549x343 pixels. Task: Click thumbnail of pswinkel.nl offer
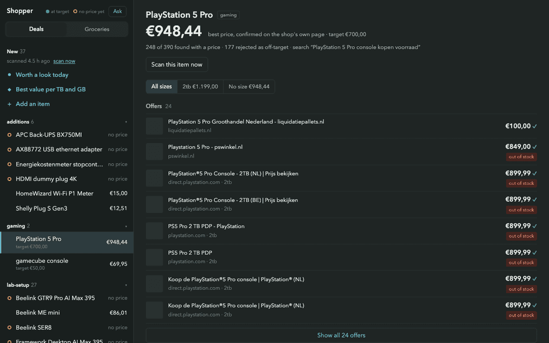(x=155, y=151)
